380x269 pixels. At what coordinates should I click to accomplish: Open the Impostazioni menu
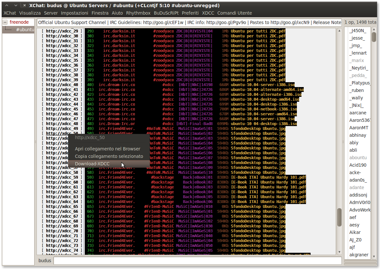pos(74,13)
